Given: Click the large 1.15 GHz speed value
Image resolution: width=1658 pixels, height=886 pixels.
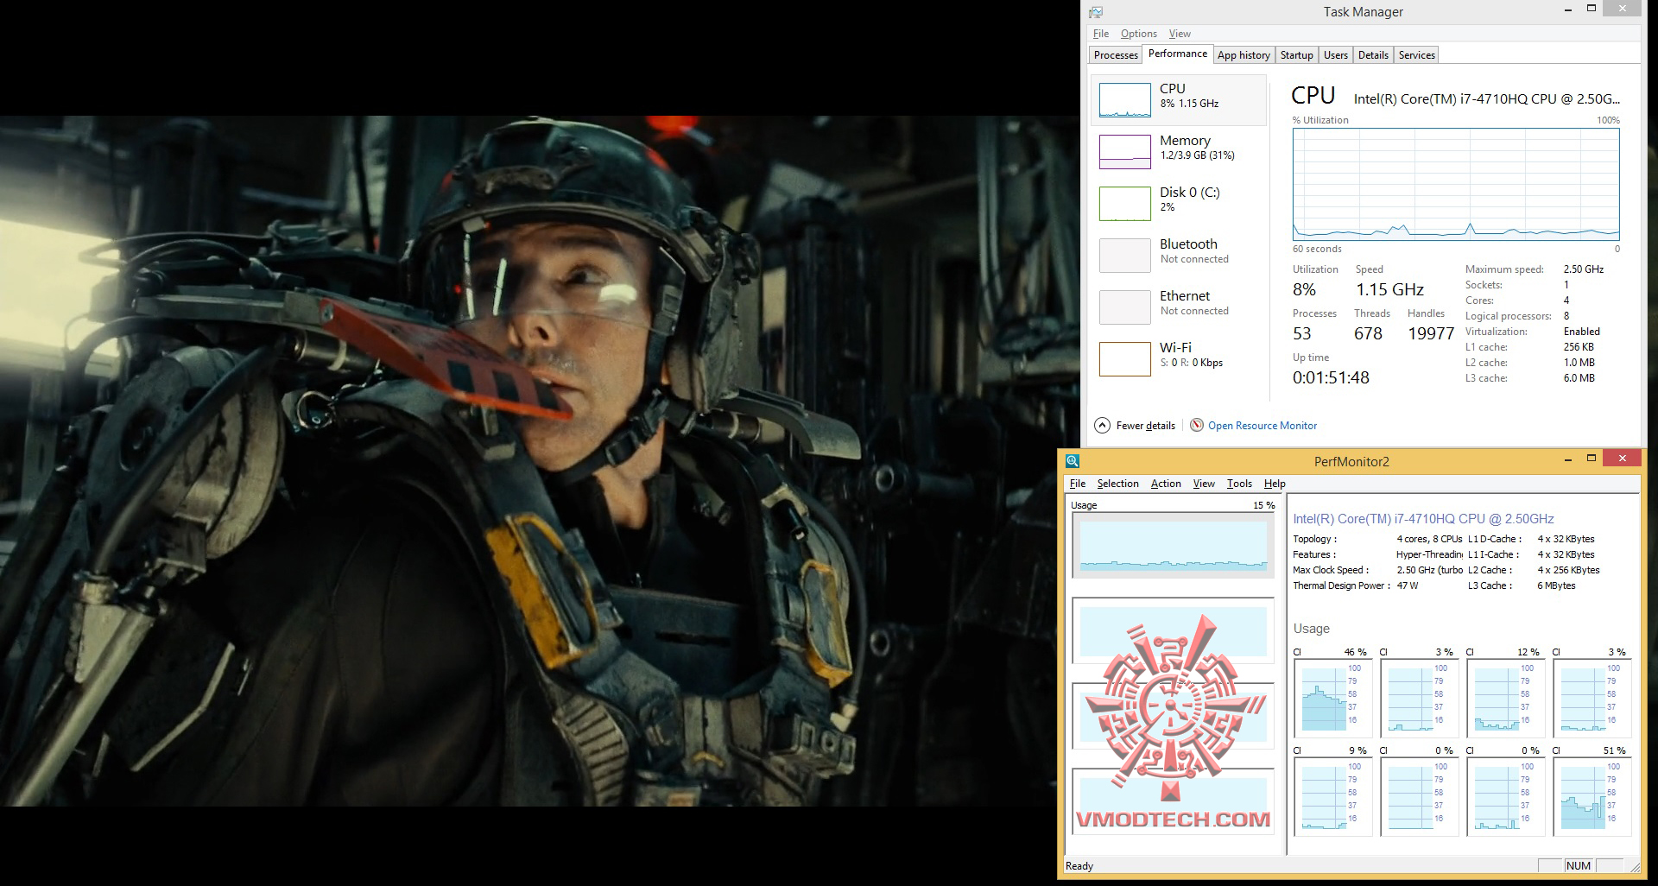Looking at the screenshot, I should click(x=1389, y=289).
